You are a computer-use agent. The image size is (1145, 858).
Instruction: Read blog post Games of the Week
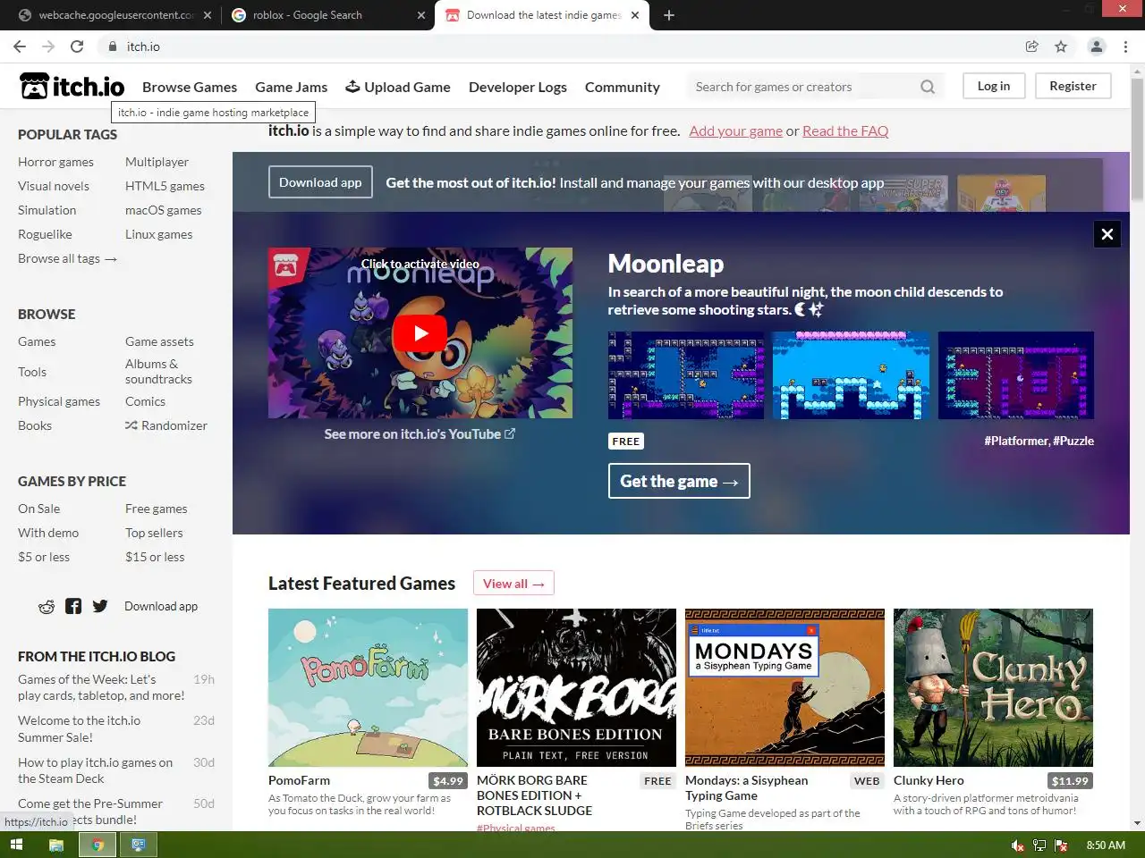click(101, 687)
